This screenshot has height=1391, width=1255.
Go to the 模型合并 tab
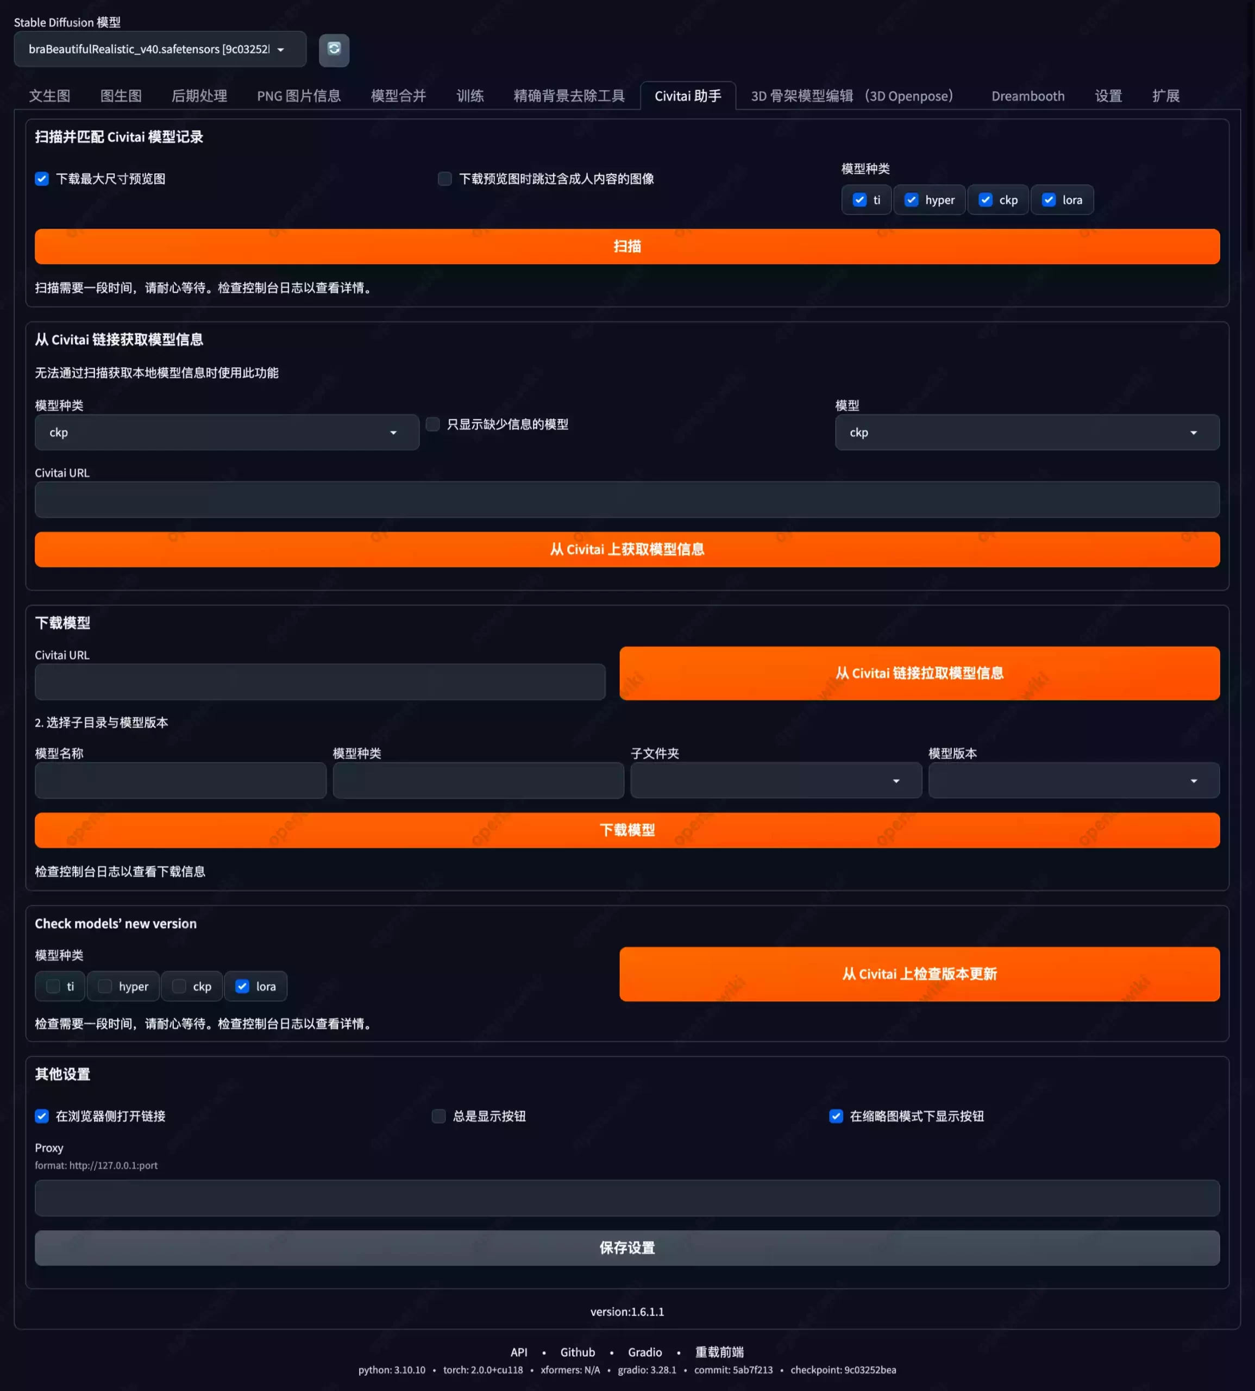pyautogui.click(x=399, y=96)
